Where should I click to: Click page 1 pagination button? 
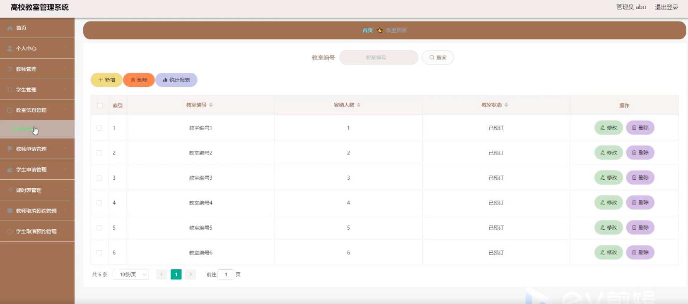176,275
